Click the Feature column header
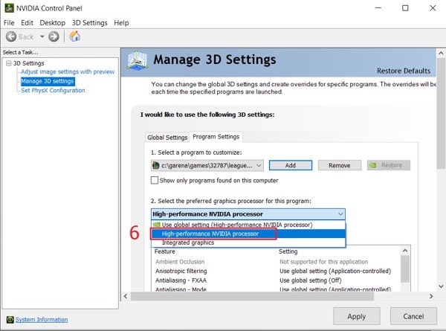The image size is (446, 331). tap(165, 251)
